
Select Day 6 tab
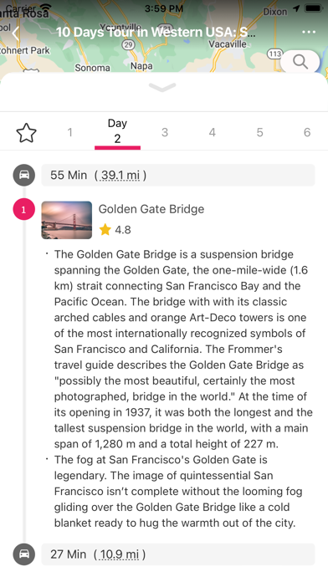(x=307, y=132)
